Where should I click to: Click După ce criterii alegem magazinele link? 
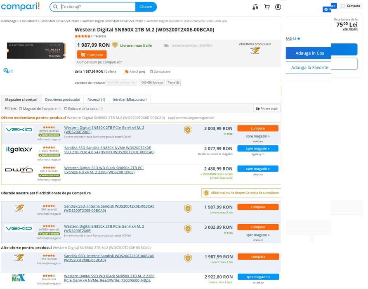coord(191,118)
